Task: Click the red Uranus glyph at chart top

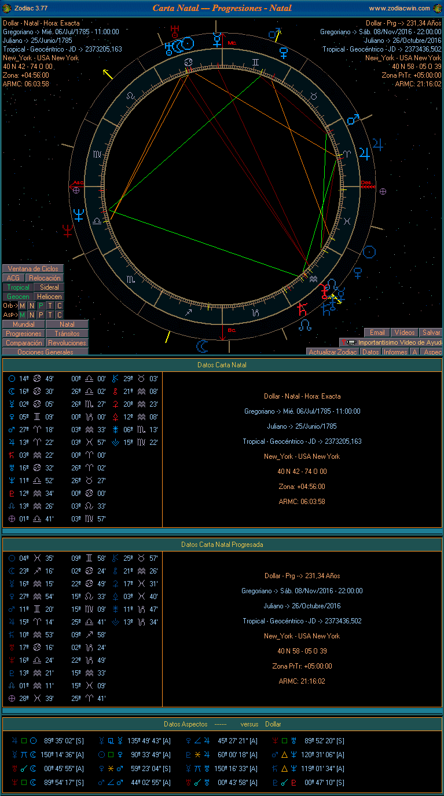Action: click(175, 31)
